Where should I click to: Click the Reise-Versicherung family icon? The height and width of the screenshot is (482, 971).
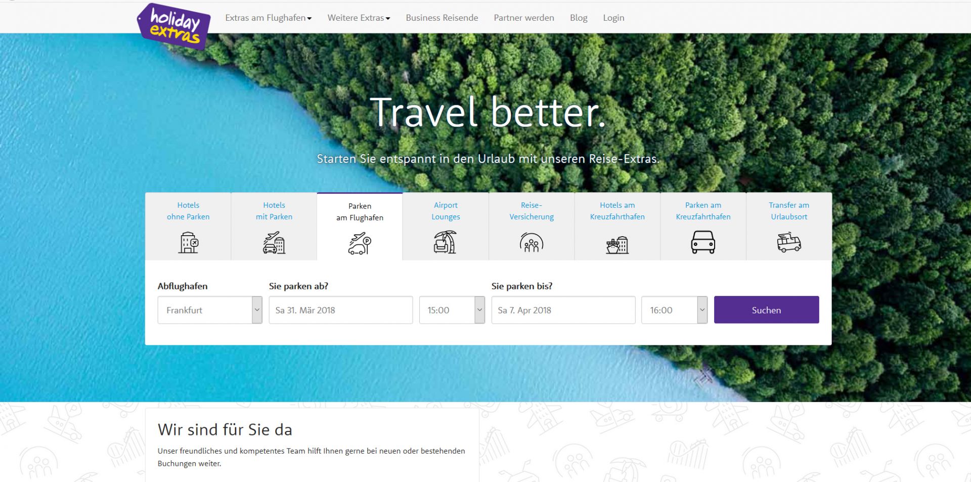pyautogui.click(x=532, y=242)
